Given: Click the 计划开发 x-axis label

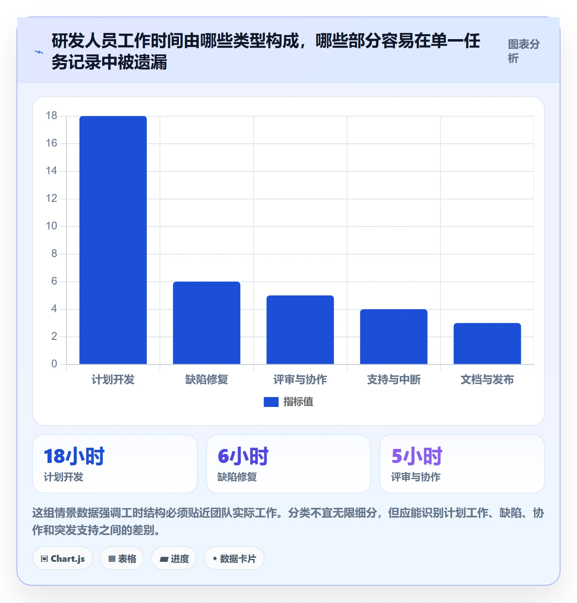Looking at the screenshot, I should [x=113, y=379].
